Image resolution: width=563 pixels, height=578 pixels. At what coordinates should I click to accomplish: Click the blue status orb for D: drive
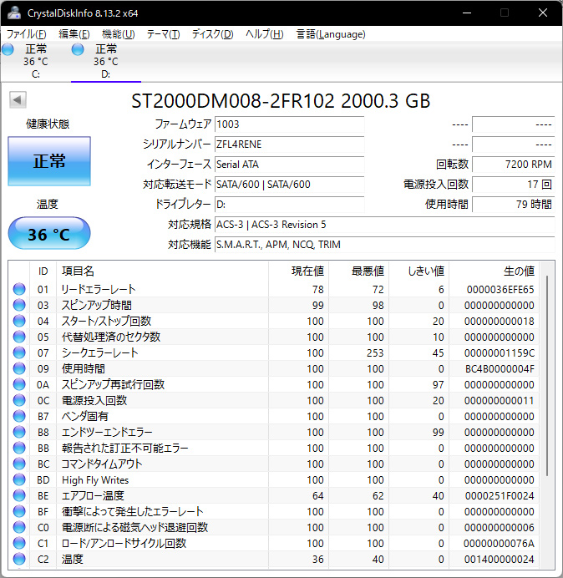coord(78,49)
